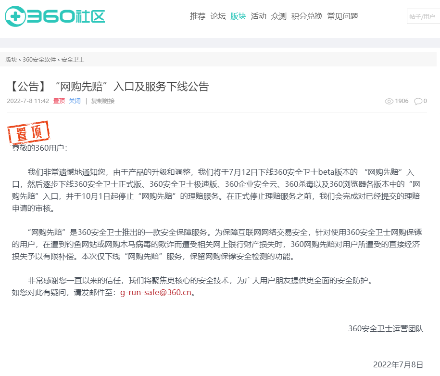
Task: Open the 常见问题 nav item
Action: click(x=343, y=16)
